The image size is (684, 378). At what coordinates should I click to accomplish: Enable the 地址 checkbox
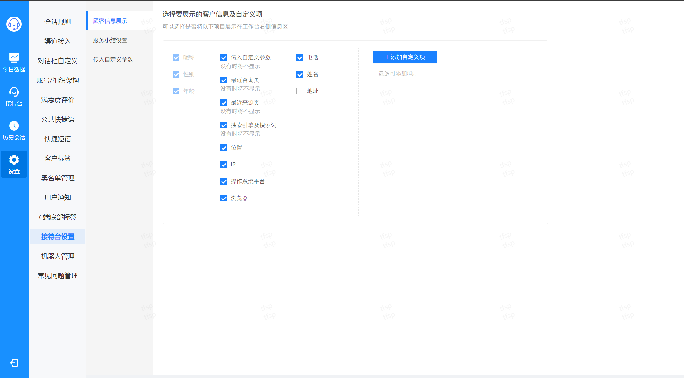300,91
